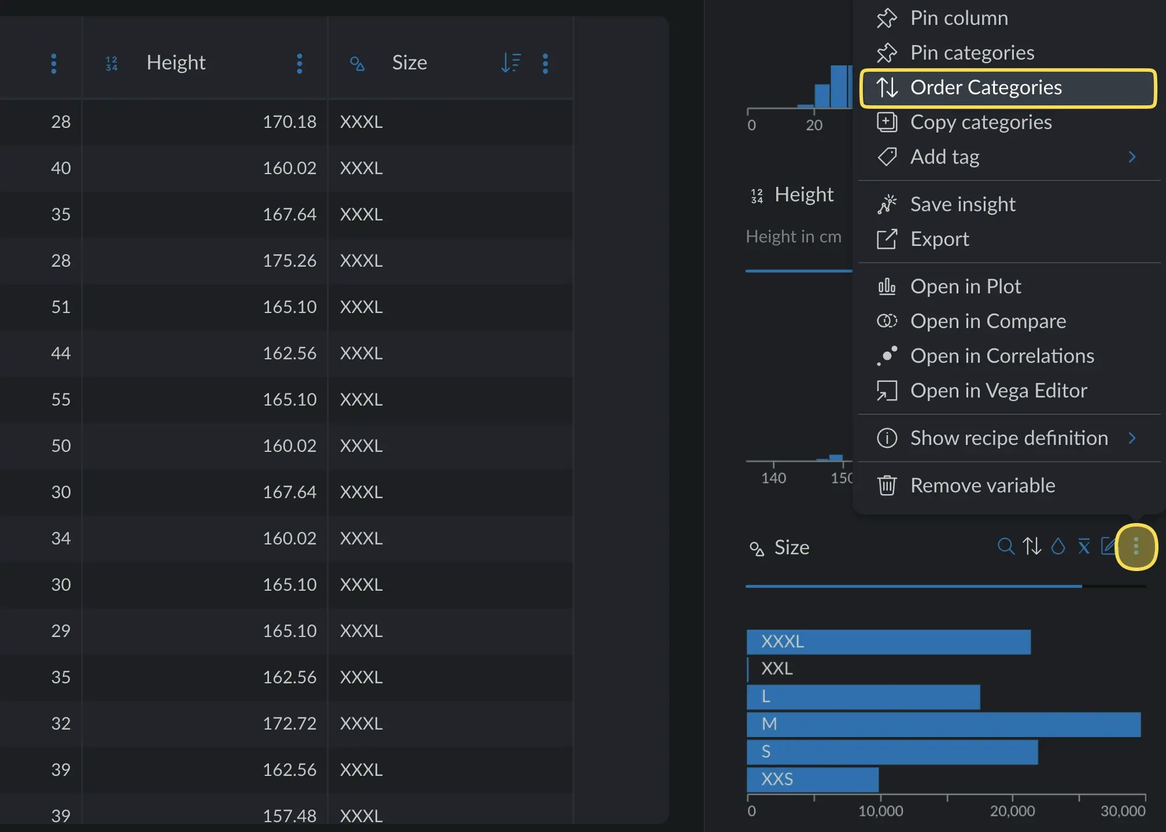Click the numeric type icon in Height column header
This screenshot has height=832, width=1166.
[x=112, y=63]
